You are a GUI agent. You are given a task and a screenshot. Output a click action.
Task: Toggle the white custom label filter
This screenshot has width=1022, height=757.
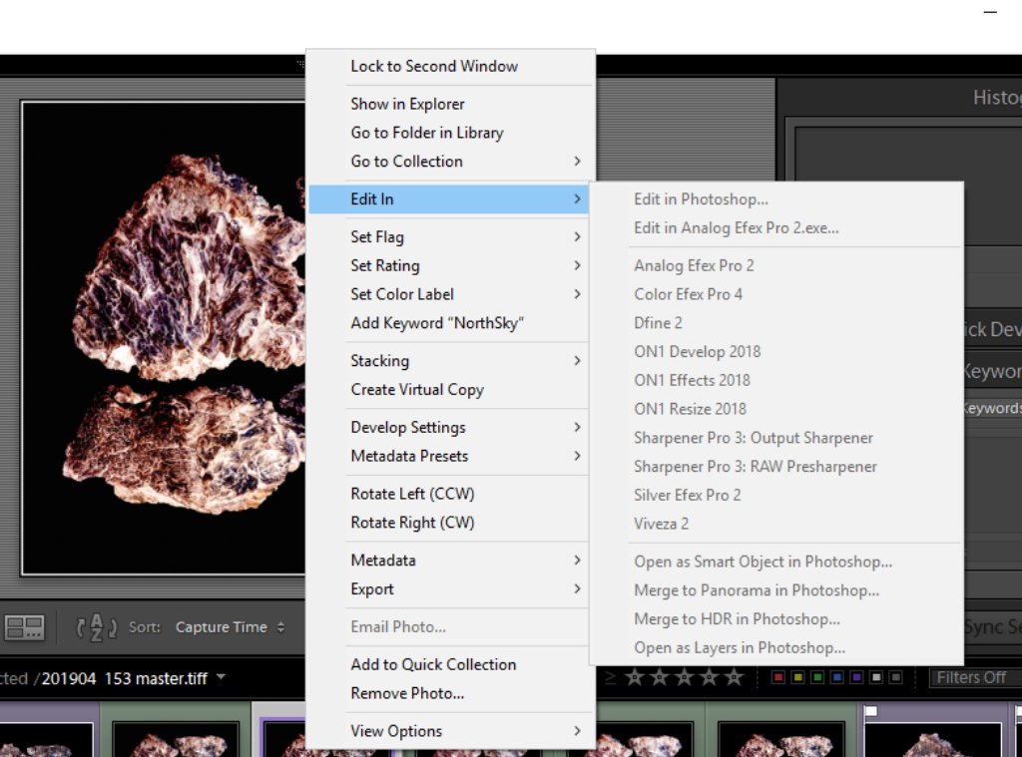[x=876, y=677]
